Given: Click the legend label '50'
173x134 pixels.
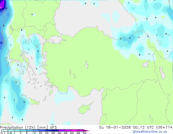Looking at the screenshot, I should tap(84, 133).
